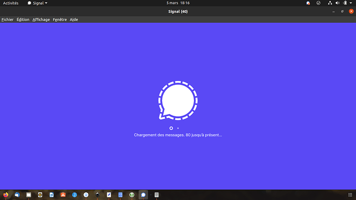Click the loading dots indicator
Image resolution: width=356 pixels, height=200 pixels.
point(174,128)
